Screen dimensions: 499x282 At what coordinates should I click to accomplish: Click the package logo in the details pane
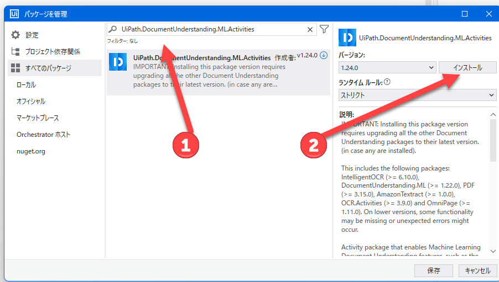pyautogui.click(x=347, y=38)
